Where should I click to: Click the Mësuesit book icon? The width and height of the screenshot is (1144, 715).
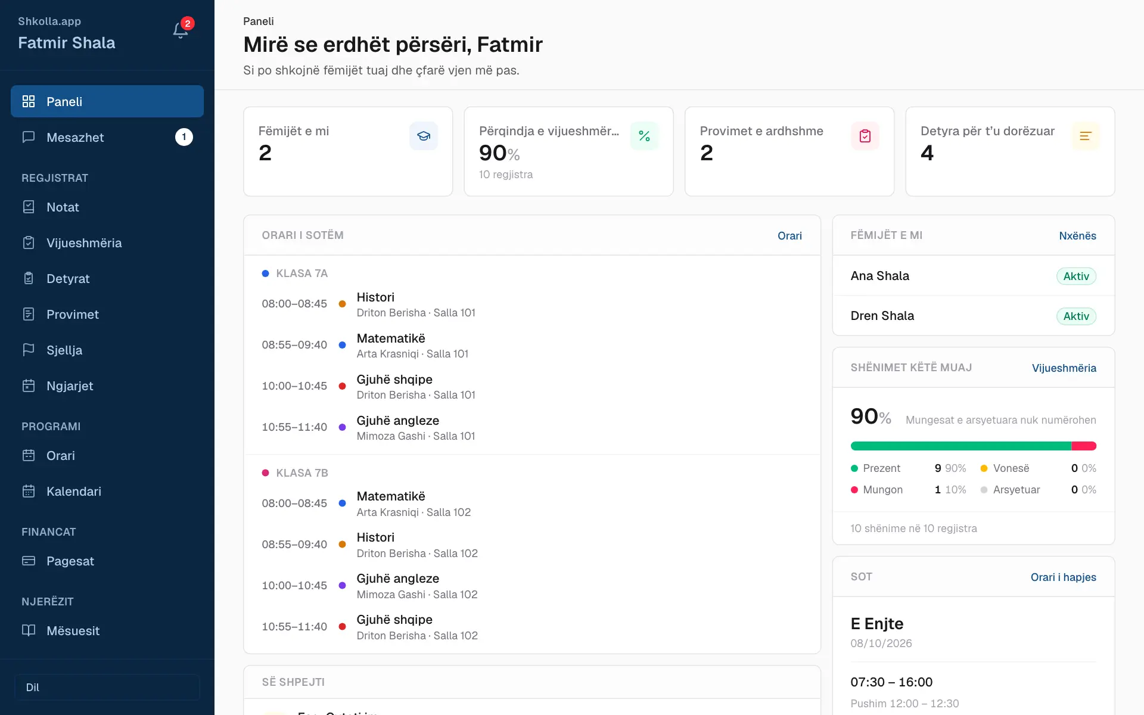[x=29, y=630]
